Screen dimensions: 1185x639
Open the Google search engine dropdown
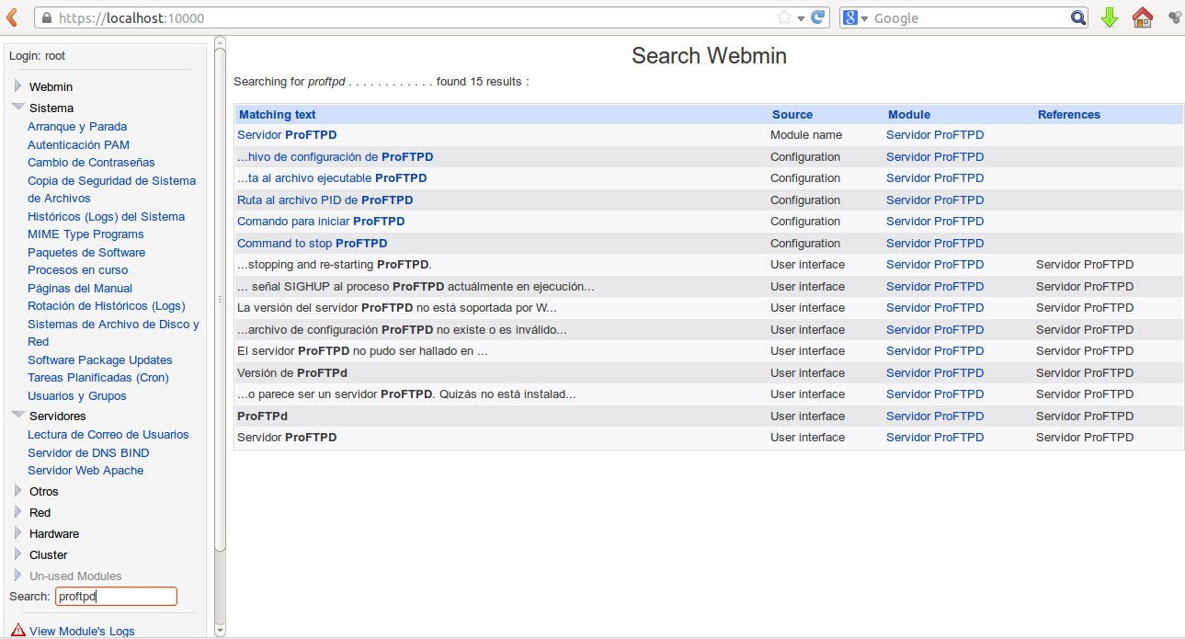856,18
